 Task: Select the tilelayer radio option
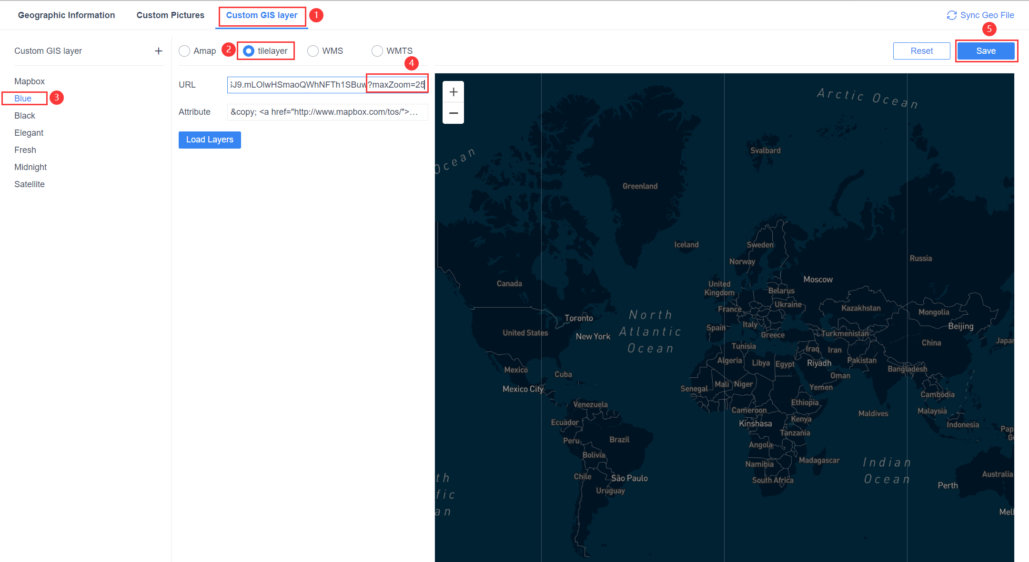pos(249,51)
